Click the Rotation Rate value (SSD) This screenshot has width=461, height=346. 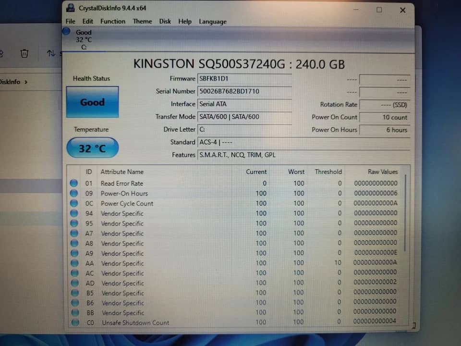[x=385, y=105]
